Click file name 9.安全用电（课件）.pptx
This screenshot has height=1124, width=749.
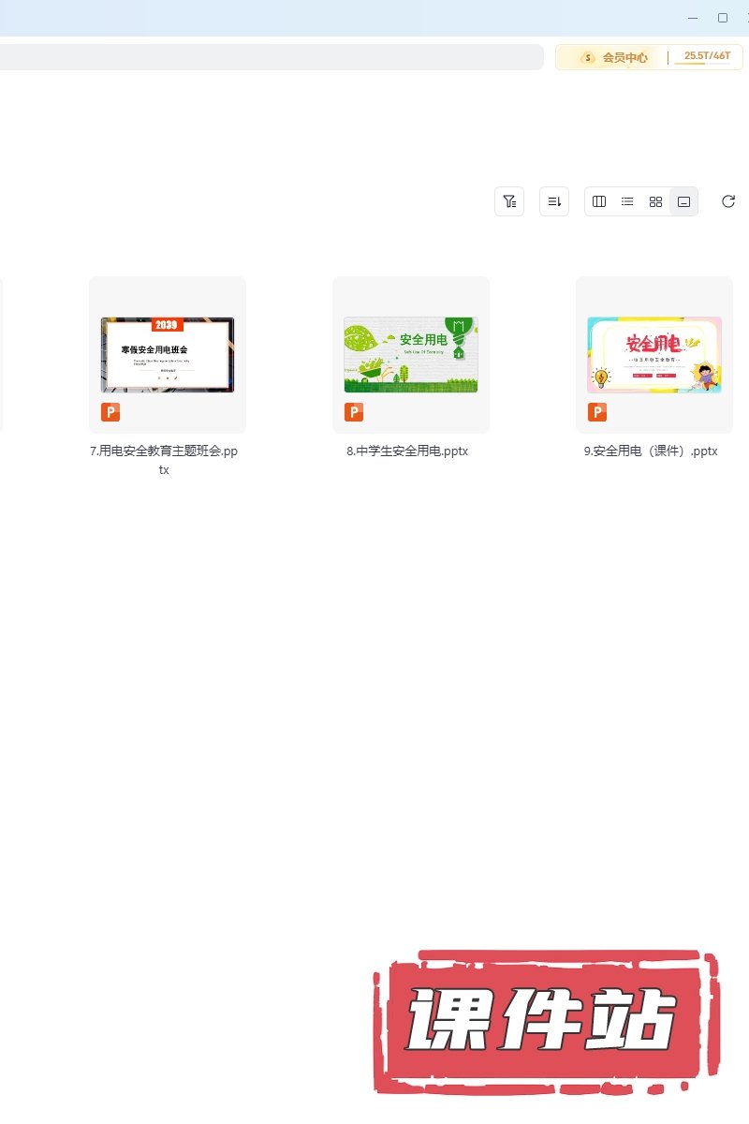pyautogui.click(x=651, y=451)
